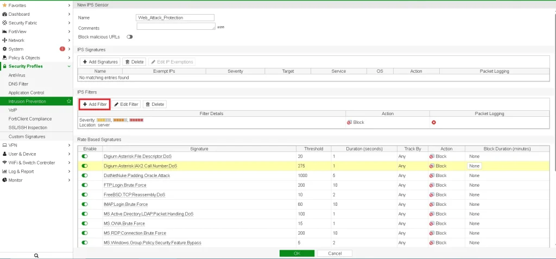
Task: Expand the Policy & Objects chevron
Action: [69, 58]
